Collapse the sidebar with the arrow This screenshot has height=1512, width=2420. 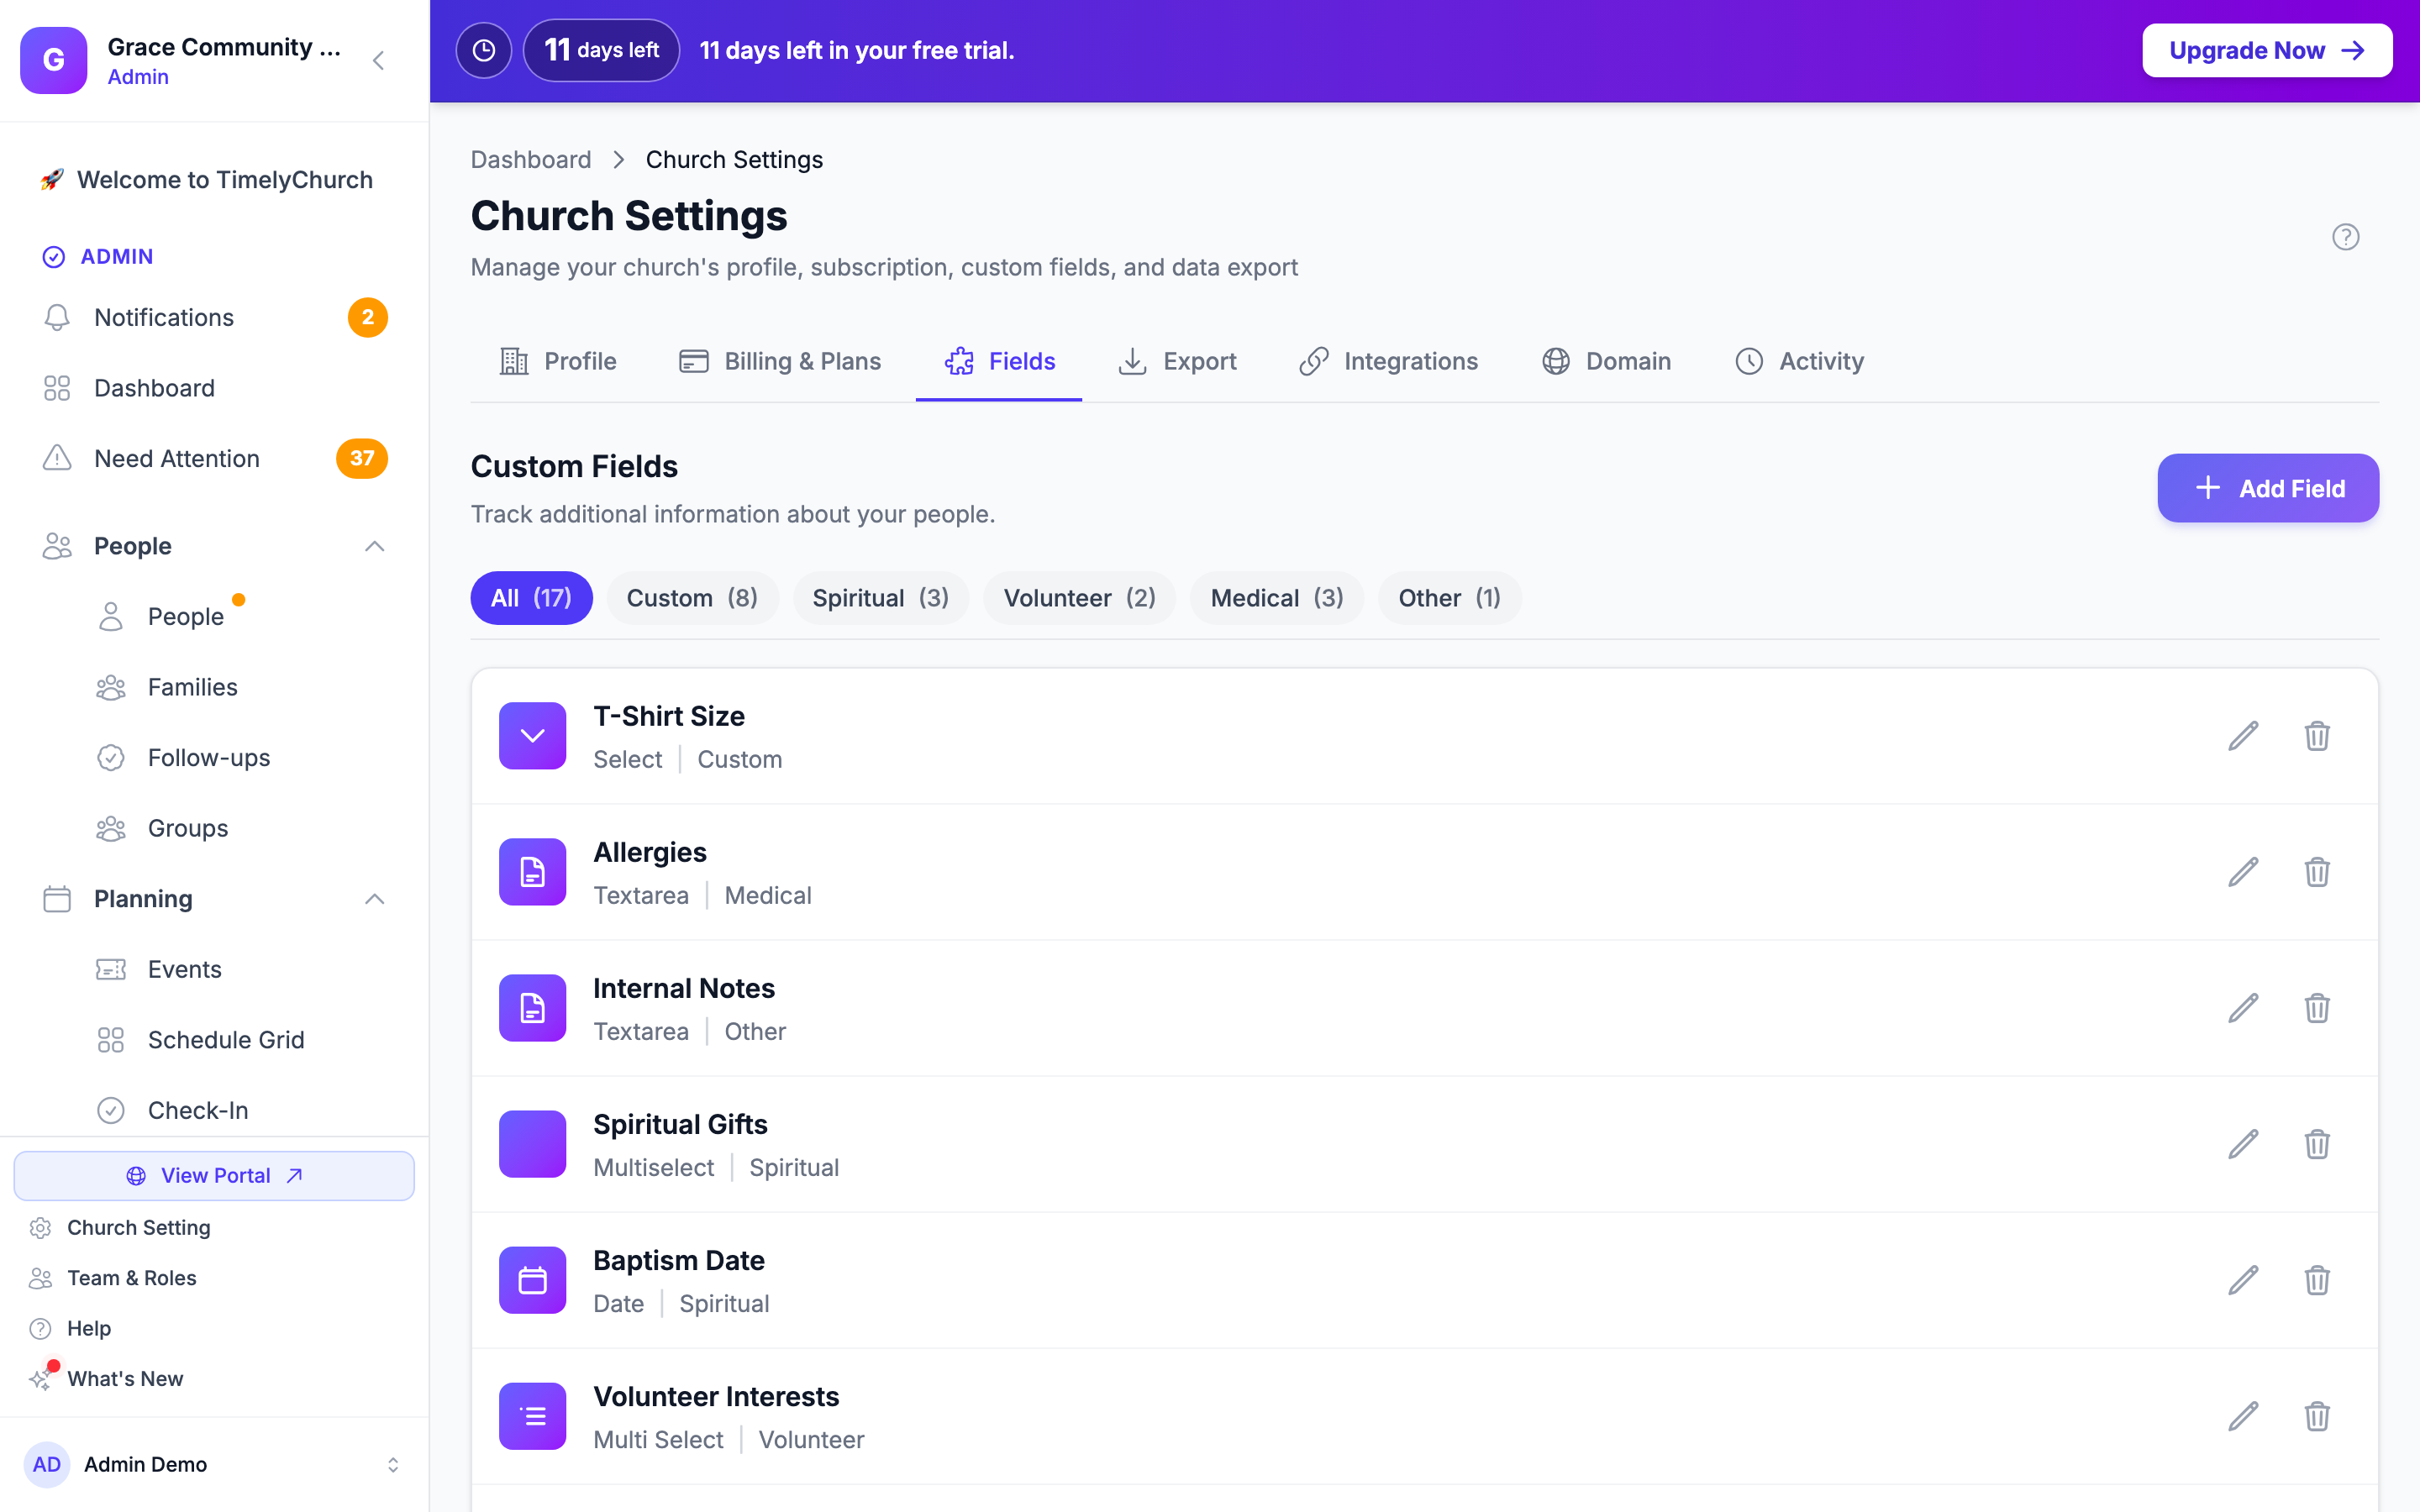378,61
